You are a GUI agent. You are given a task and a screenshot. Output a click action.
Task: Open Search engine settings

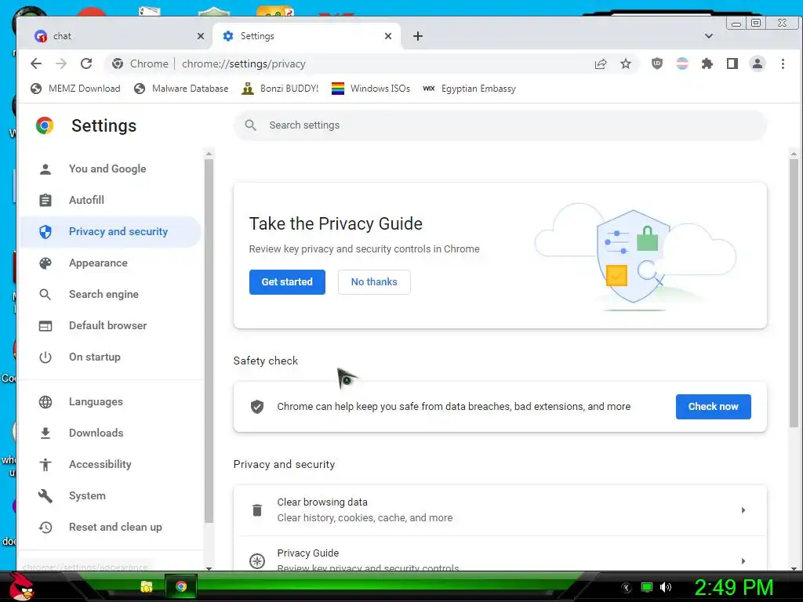[110, 295]
